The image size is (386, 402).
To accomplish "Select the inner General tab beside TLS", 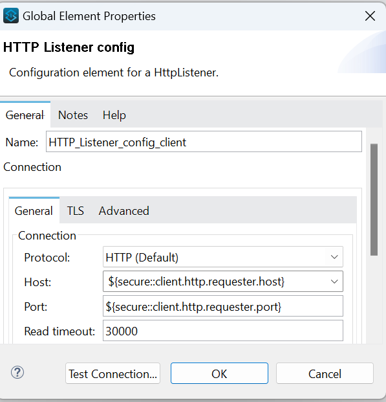I will [34, 211].
